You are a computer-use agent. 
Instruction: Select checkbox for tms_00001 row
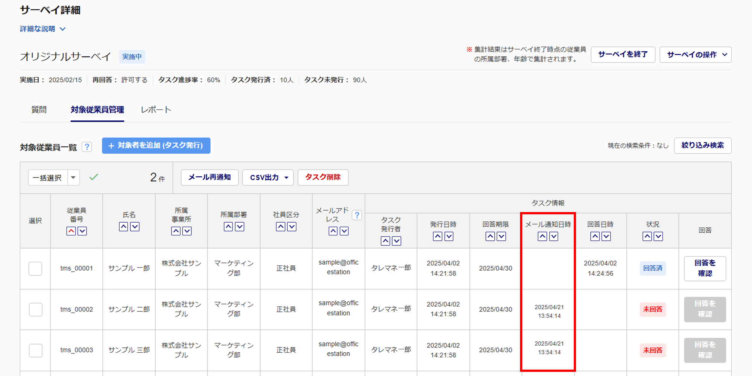click(35, 268)
